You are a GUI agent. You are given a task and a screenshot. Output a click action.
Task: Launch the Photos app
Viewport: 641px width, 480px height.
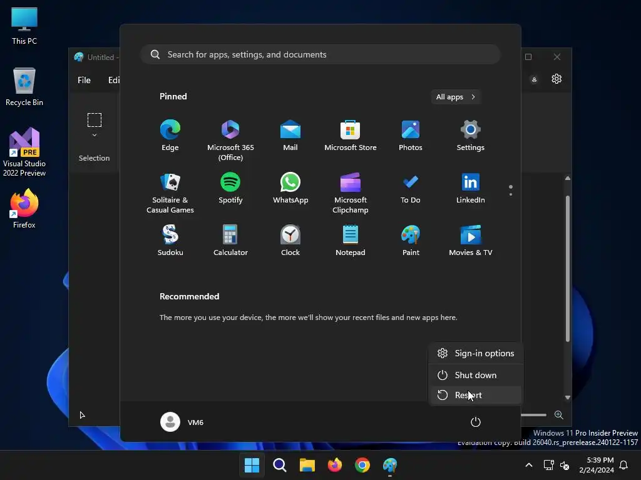coord(411,136)
